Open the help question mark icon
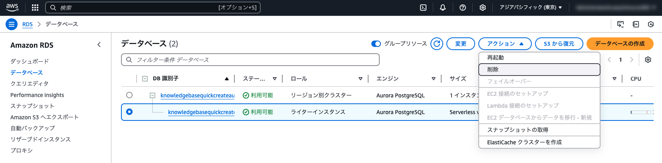Image resolution: width=662 pixels, height=163 pixels. tap(463, 8)
